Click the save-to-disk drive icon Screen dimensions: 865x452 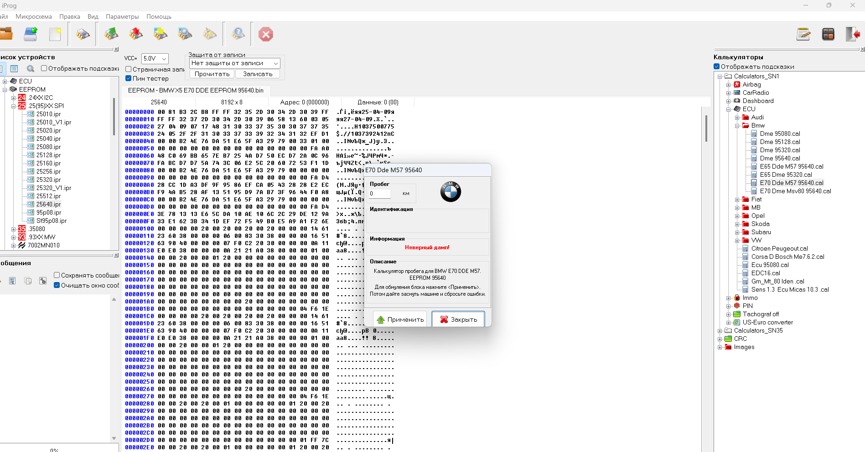click(x=31, y=34)
